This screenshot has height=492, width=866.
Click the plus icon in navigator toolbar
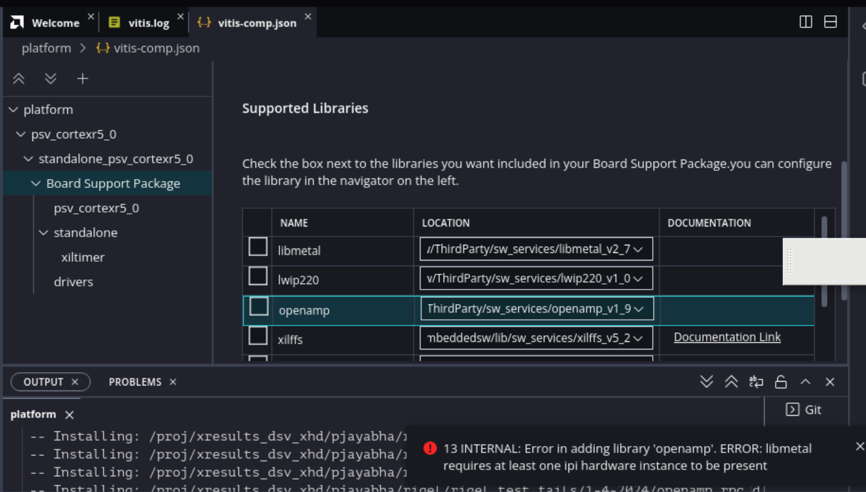point(83,79)
